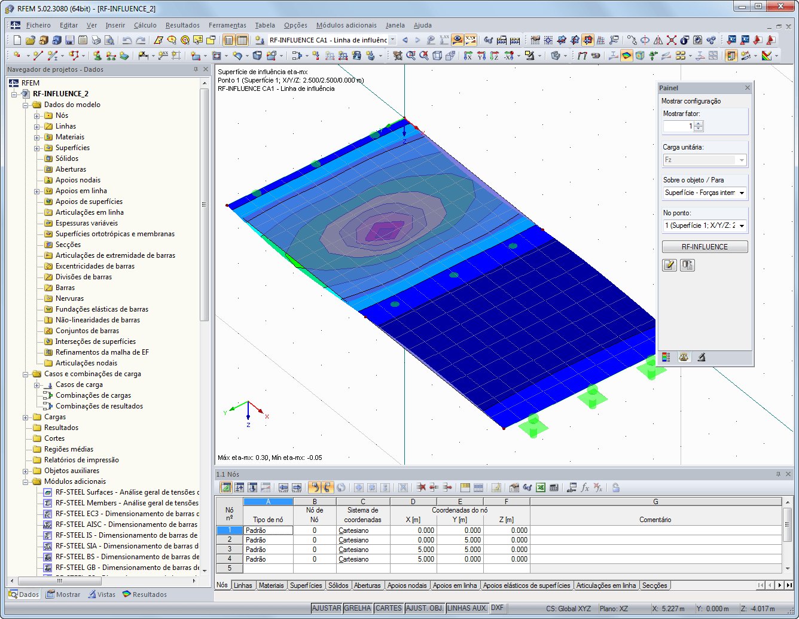
Task: Go to the previous load case arrow
Action: [405, 40]
